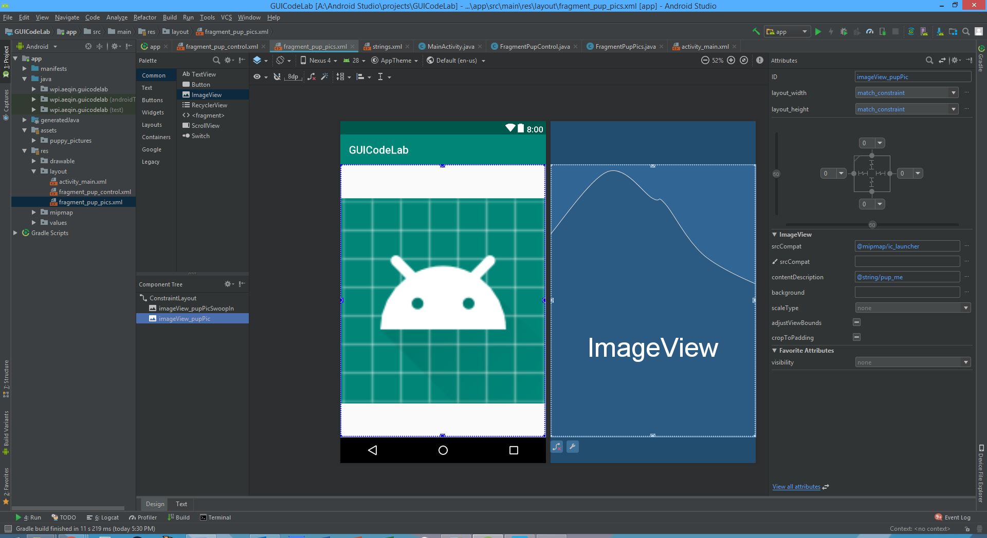Click search icon in Attributes panel

pos(929,60)
